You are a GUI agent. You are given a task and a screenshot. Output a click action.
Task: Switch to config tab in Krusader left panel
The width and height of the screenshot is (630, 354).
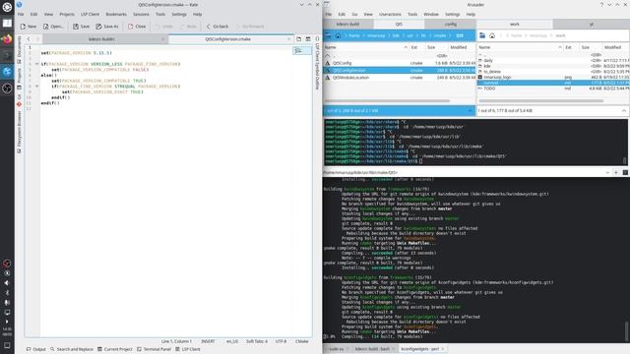coord(451,24)
